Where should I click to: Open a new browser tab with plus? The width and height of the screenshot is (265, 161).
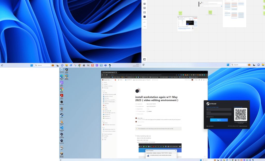[119, 73]
